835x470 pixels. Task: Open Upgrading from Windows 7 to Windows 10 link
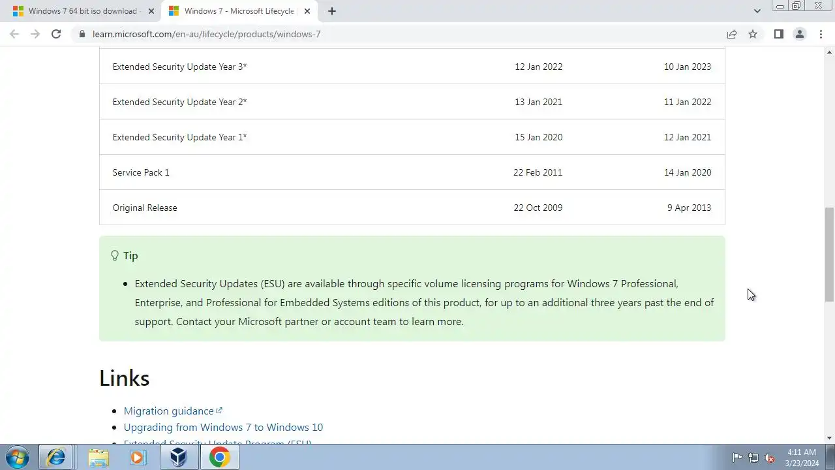point(223,427)
